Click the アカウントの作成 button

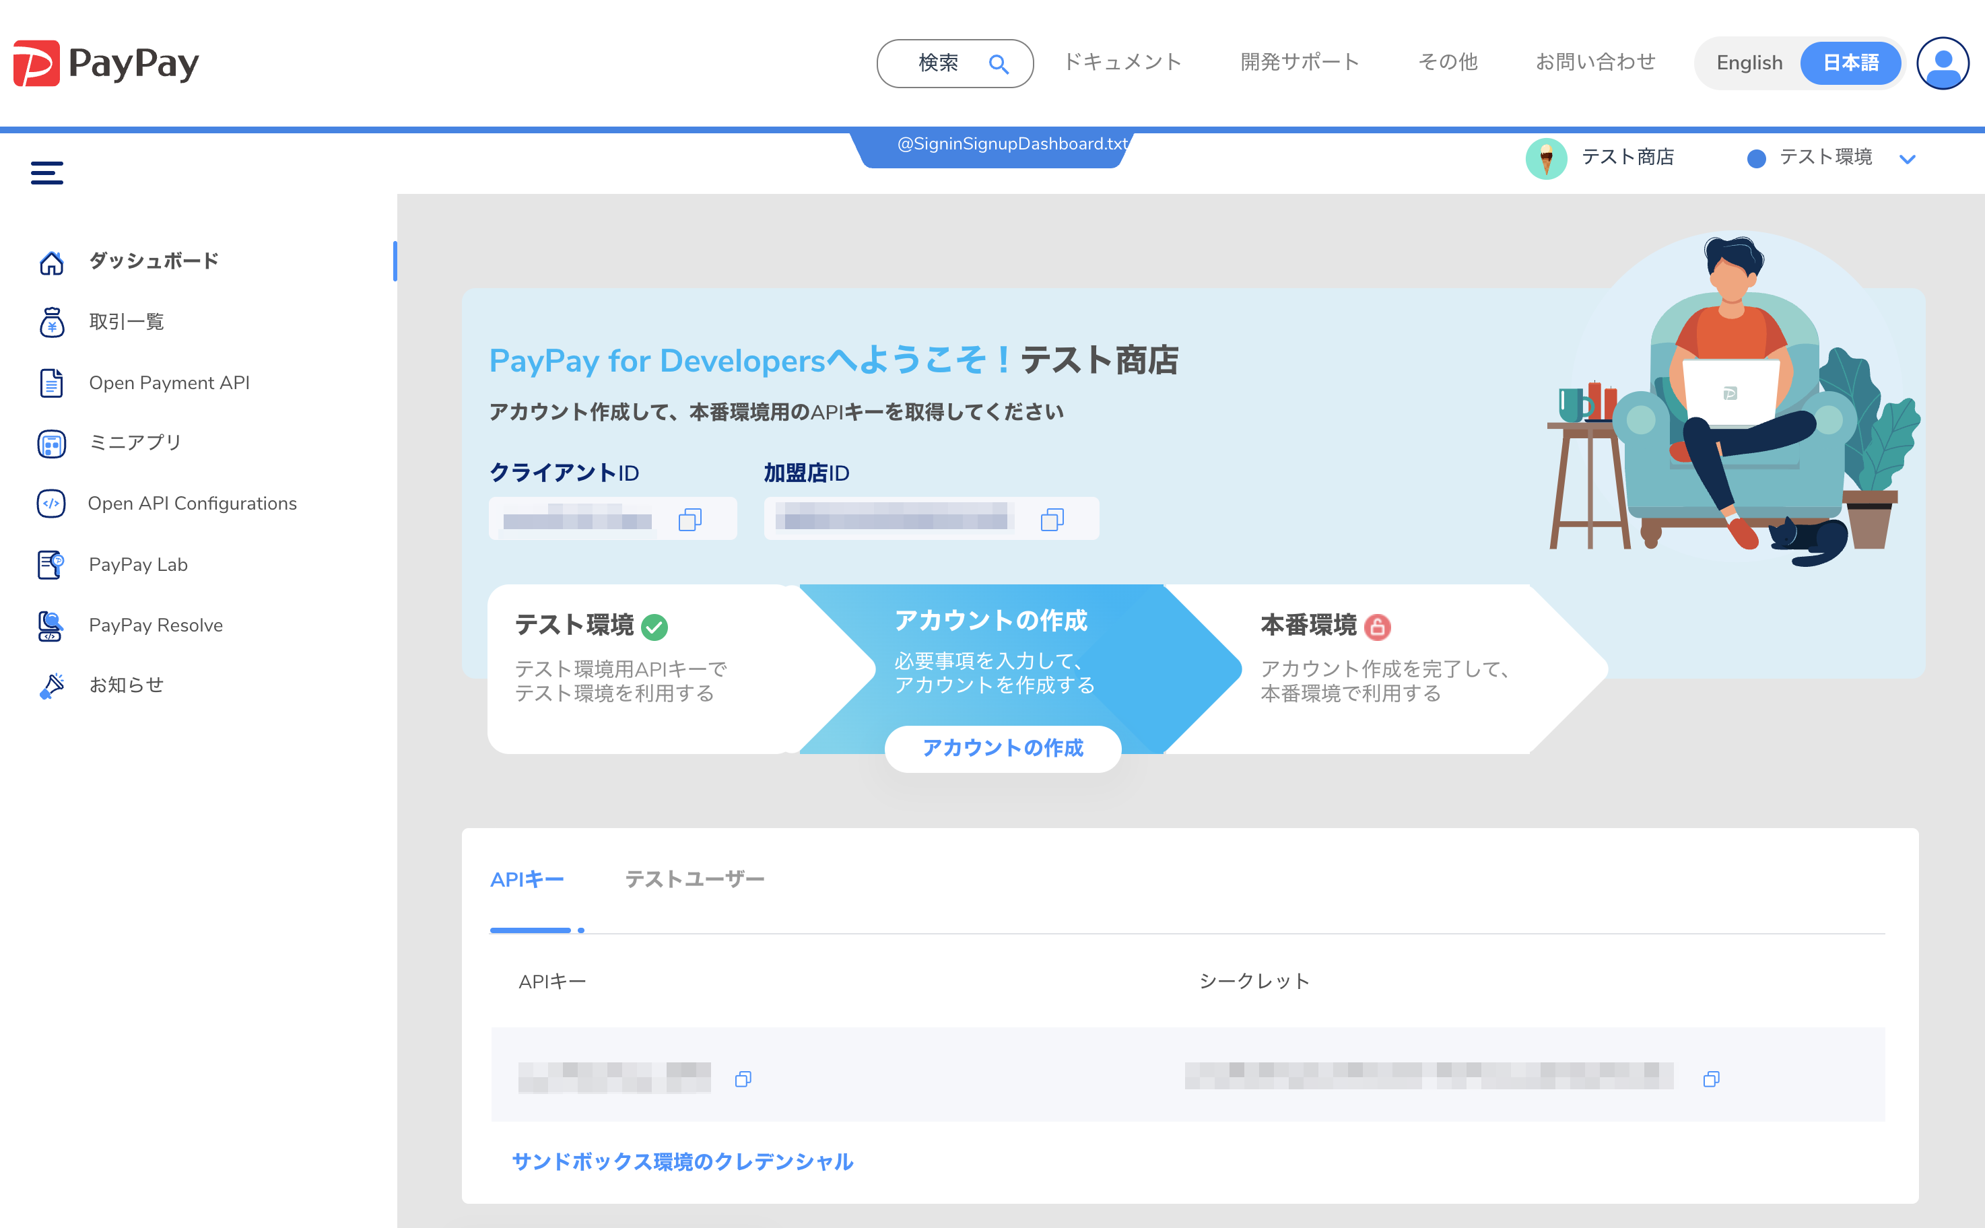[1003, 749]
